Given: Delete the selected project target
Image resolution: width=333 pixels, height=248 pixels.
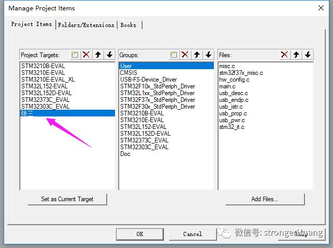Looking at the screenshot, I should tap(86, 55).
